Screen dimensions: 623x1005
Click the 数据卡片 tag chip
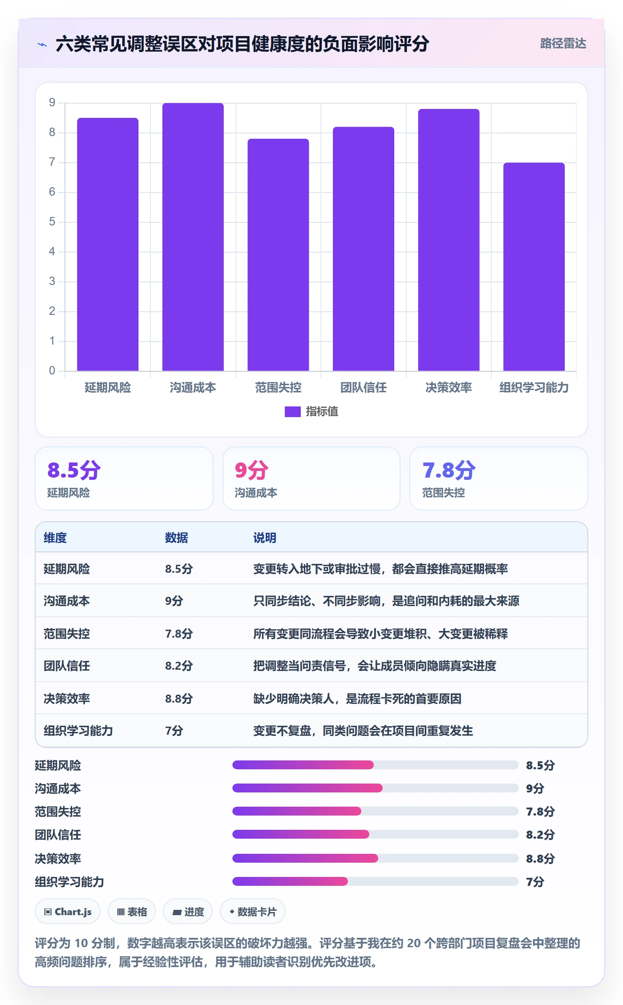tap(253, 912)
